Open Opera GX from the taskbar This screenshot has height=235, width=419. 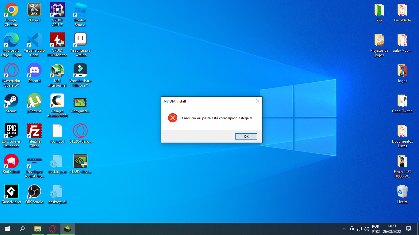pyautogui.click(x=52, y=229)
